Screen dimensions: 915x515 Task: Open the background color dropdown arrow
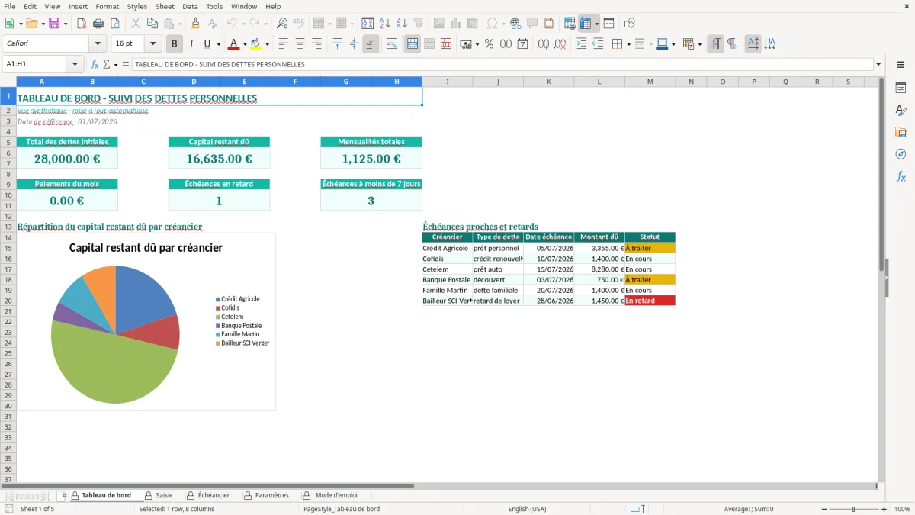[267, 44]
